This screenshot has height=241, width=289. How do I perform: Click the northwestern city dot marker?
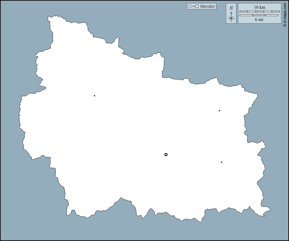pyautogui.click(x=95, y=96)
